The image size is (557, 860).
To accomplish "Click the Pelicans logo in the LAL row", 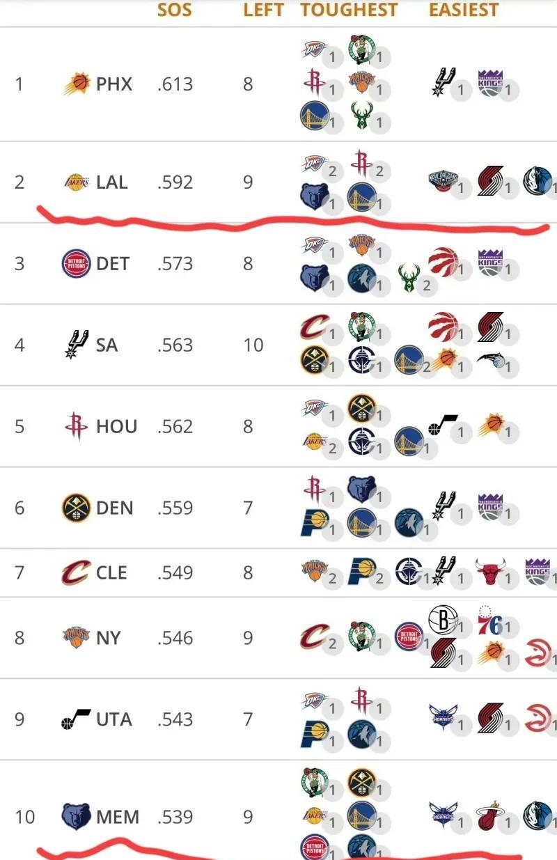I will pyautogui.click(x=444, y=181).
